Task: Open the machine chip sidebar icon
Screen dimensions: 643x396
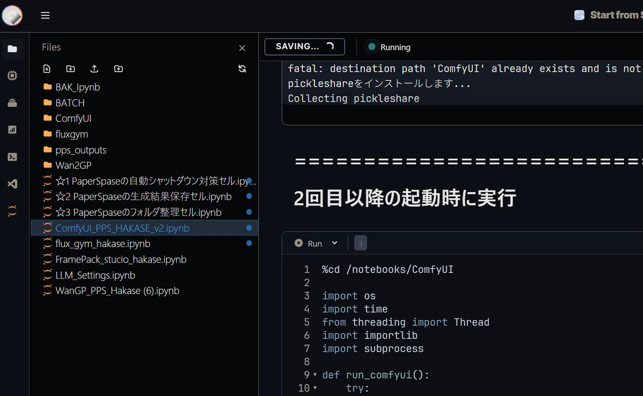Action: (12, 76)
